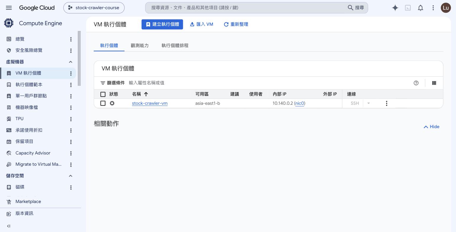Viewport: 456px width, 232px height.
Task: Click the sidebar vertical scrollbar
Action: (79, 59)
